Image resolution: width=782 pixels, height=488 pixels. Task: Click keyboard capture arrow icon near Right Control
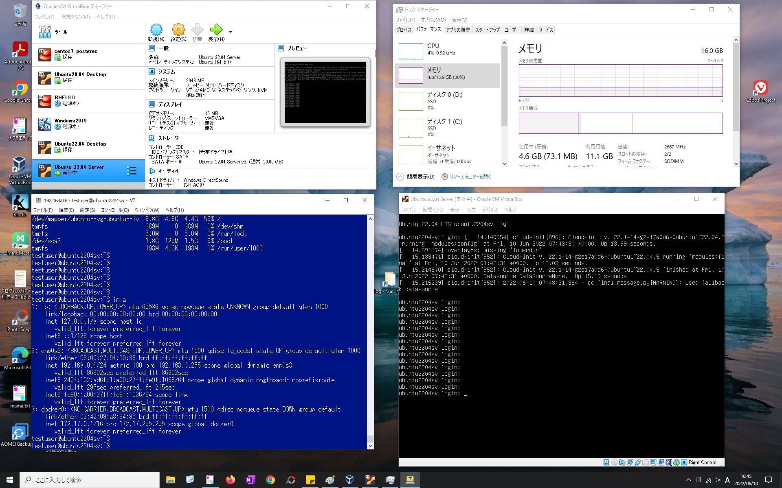pyautogui.click(x=684, y=462)
